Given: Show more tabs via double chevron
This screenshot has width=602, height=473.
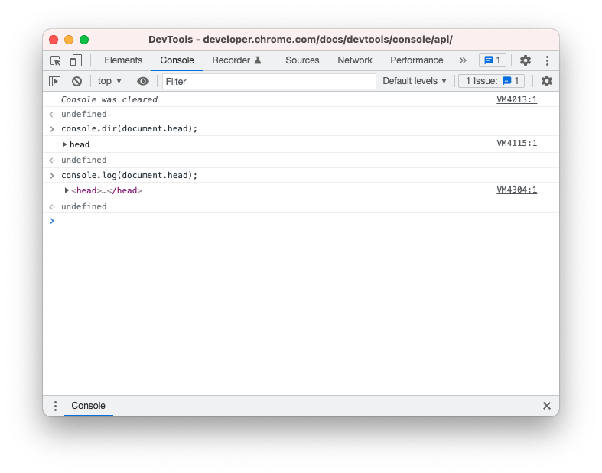Looking at the screenshot, I should coord(463,60).
